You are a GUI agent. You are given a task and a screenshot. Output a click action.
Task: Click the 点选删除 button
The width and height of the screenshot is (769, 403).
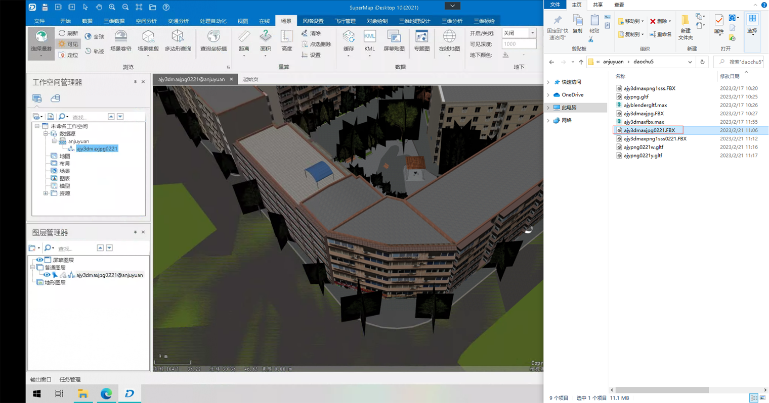tap(316, 44)
